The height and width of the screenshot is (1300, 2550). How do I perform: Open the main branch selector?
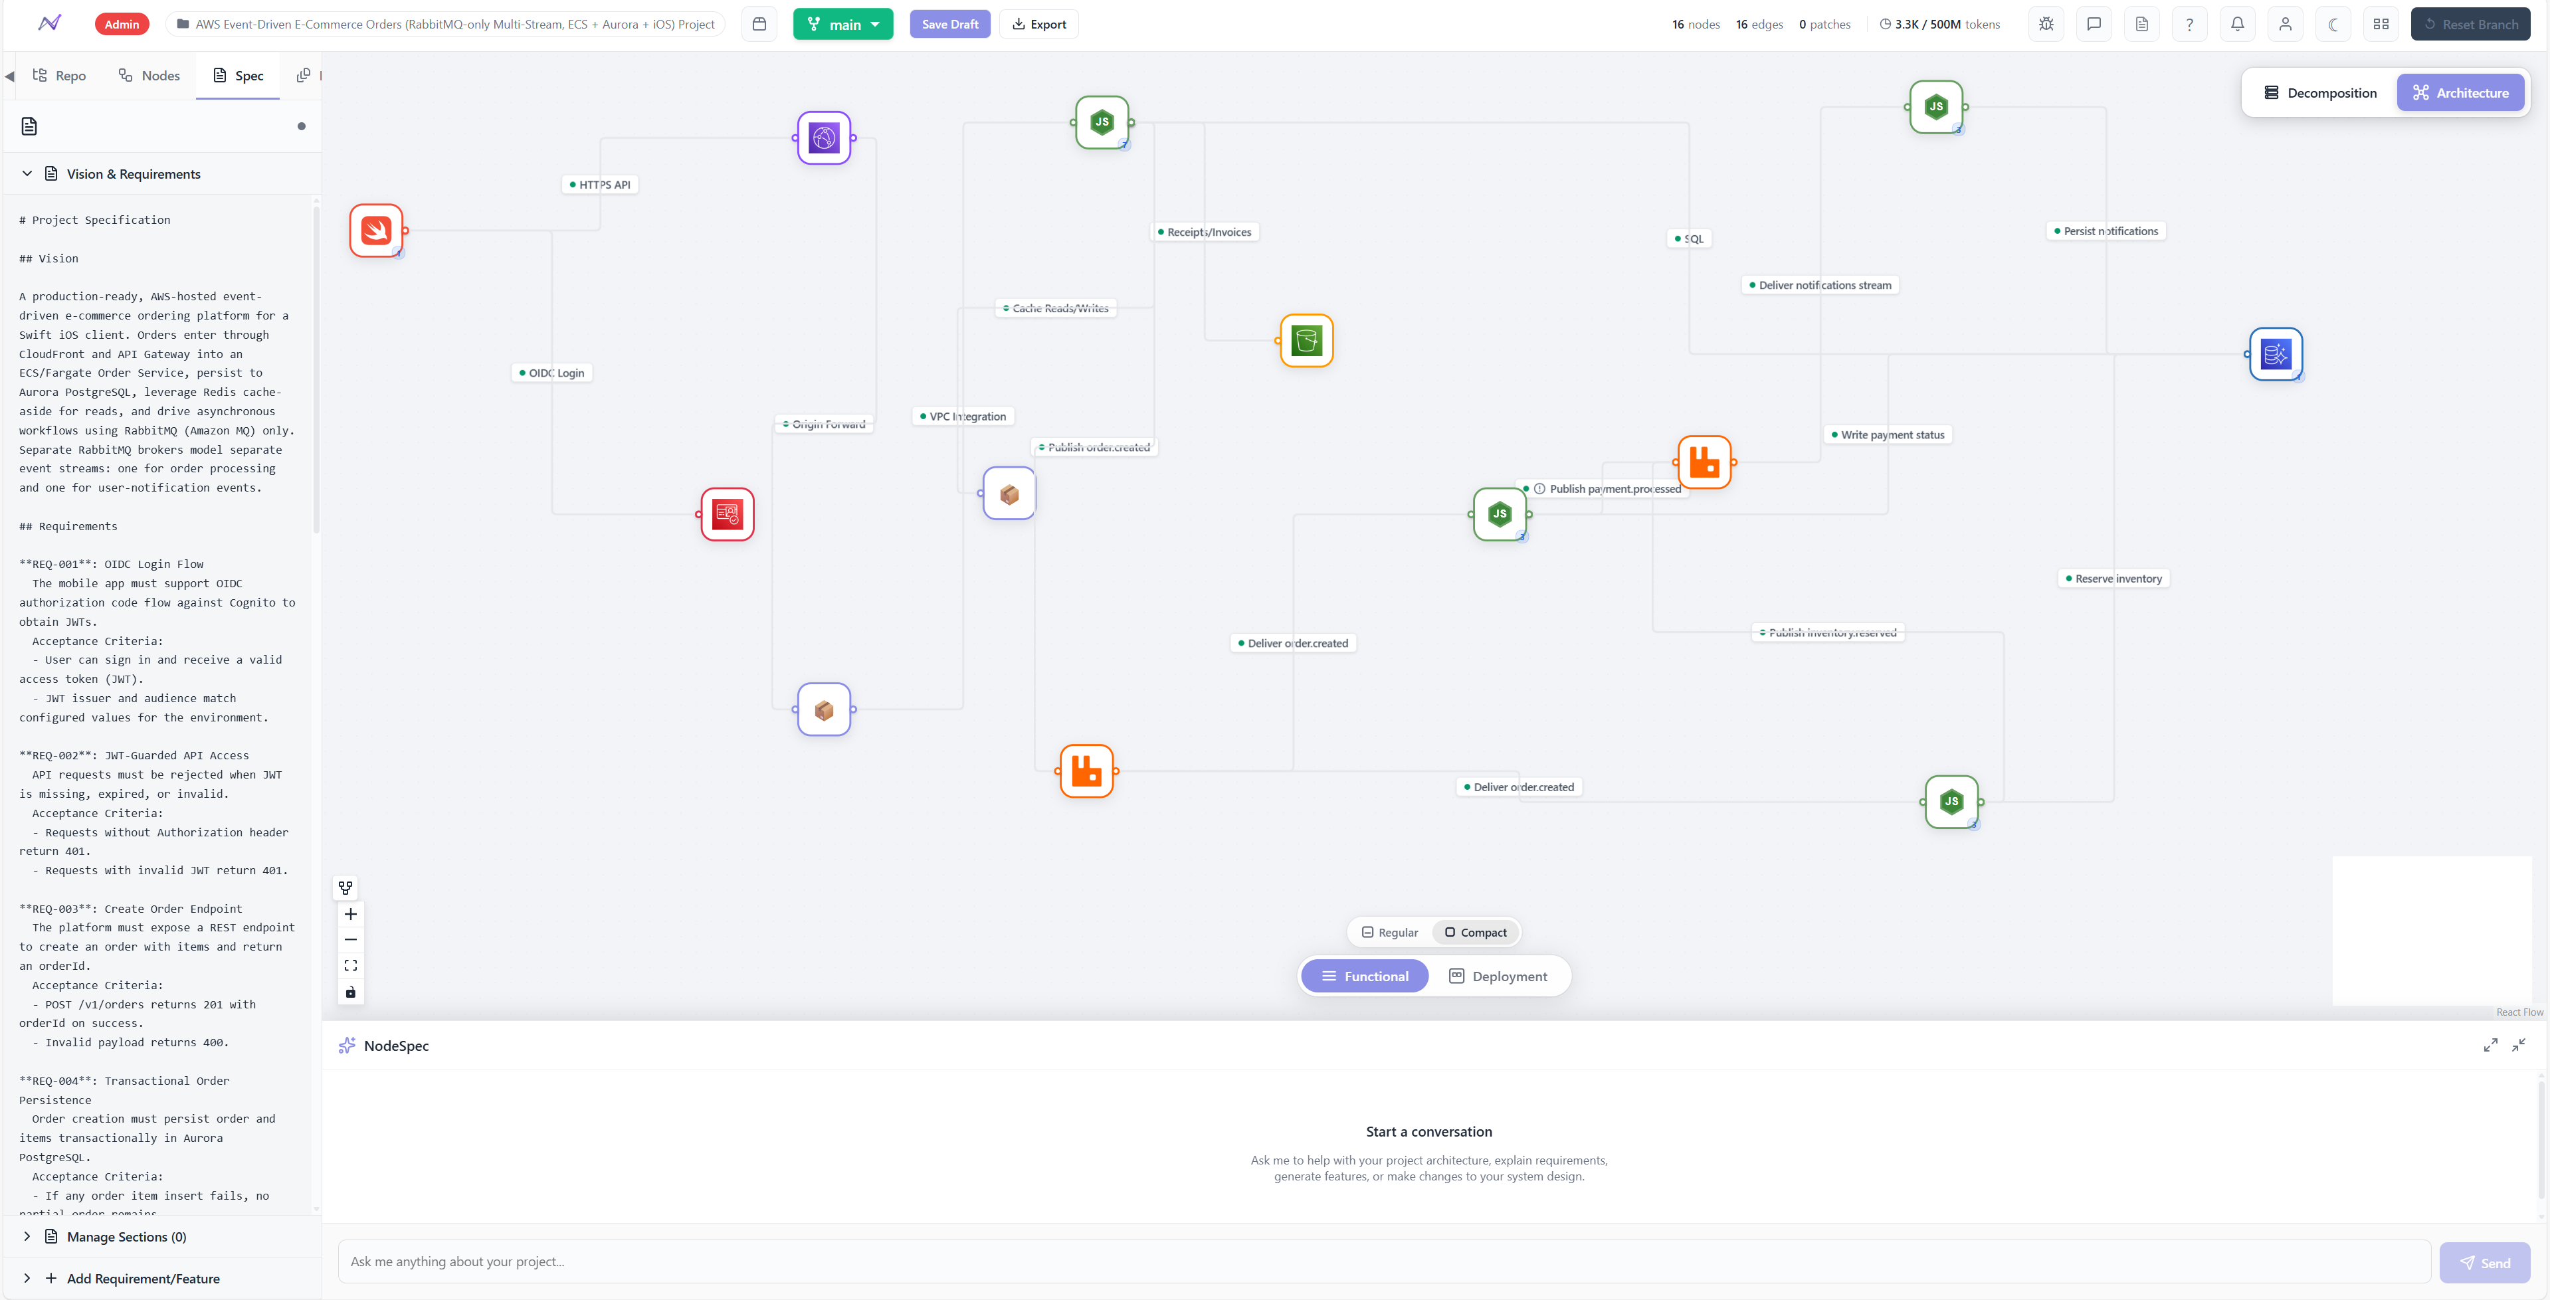click(842, 24)
